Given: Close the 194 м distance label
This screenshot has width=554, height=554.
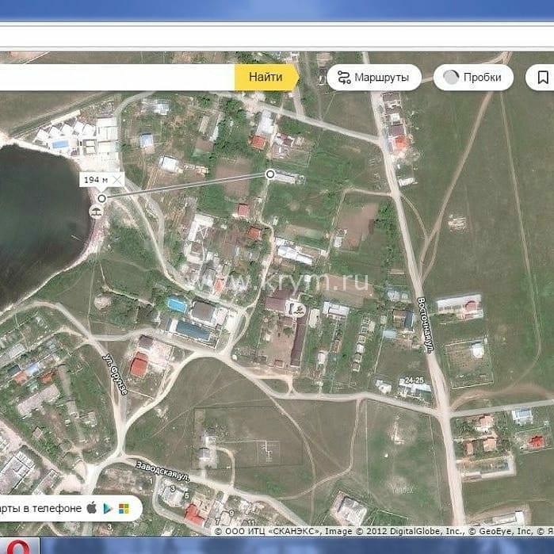Looking at the screenshot, I should click(x=117, y=180).
